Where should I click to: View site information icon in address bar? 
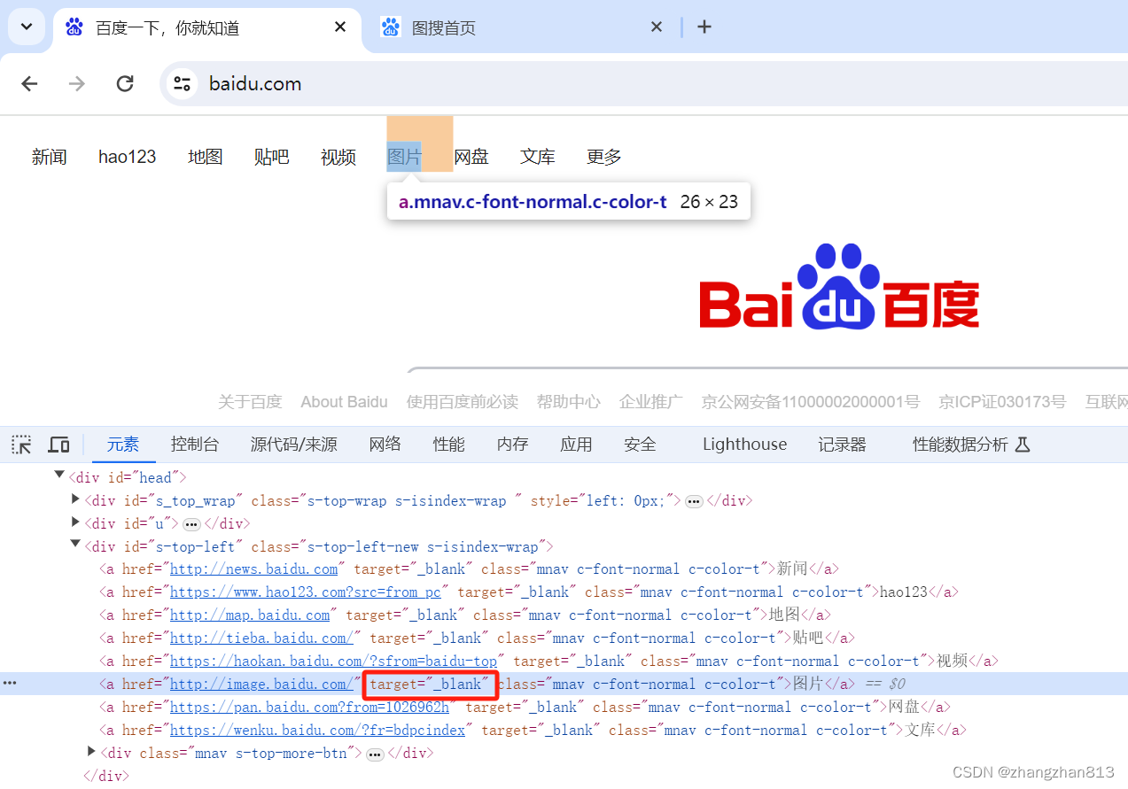click(183, 83)
